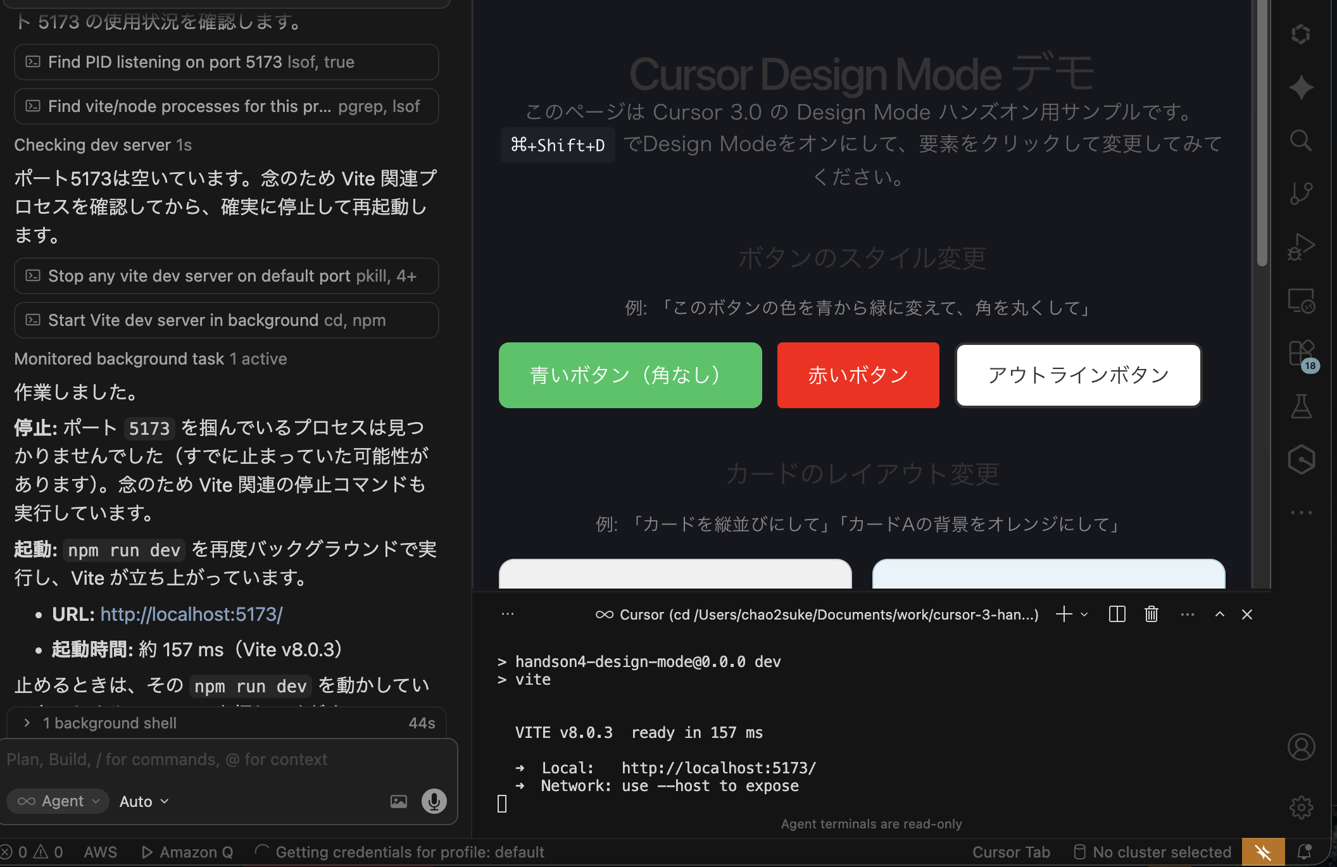Click the green 青いボタン（角なし） button
The width and height of the screenshot is (1337, 867).
click(x=630, y=375)
